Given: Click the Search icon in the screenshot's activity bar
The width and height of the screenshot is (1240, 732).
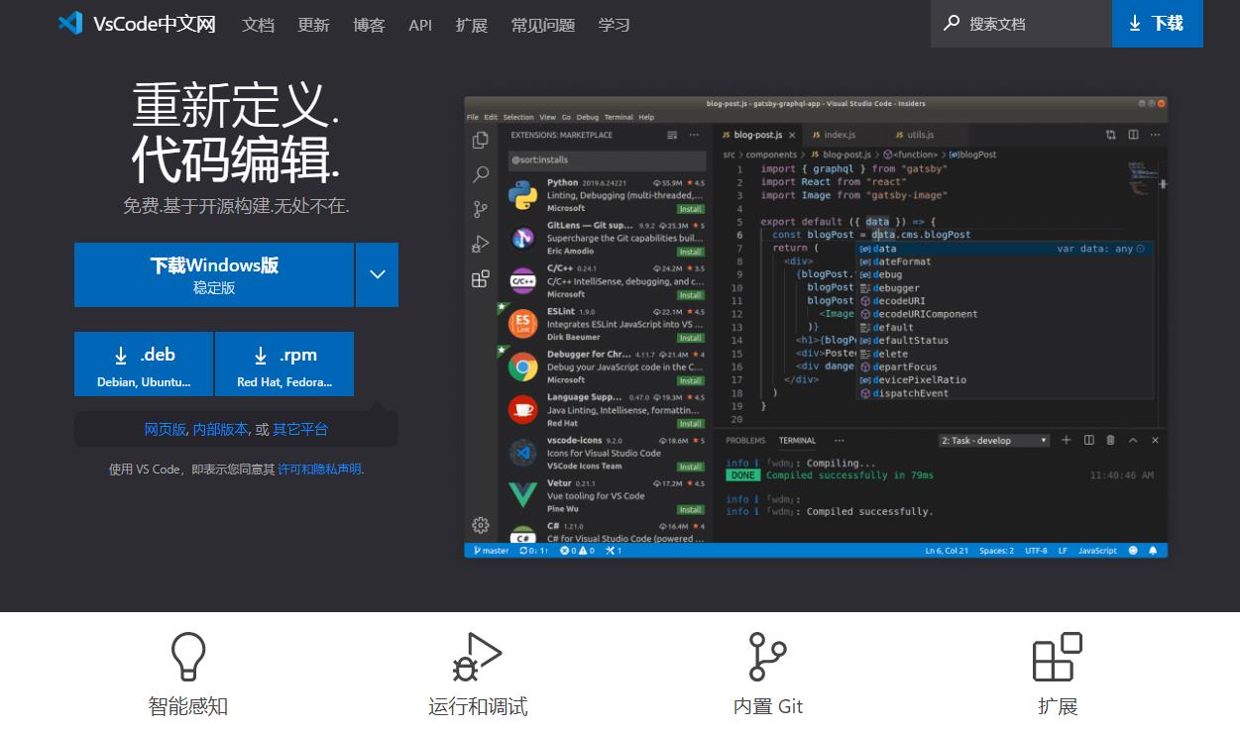Looking at the screenshot, I should (481, 174).
